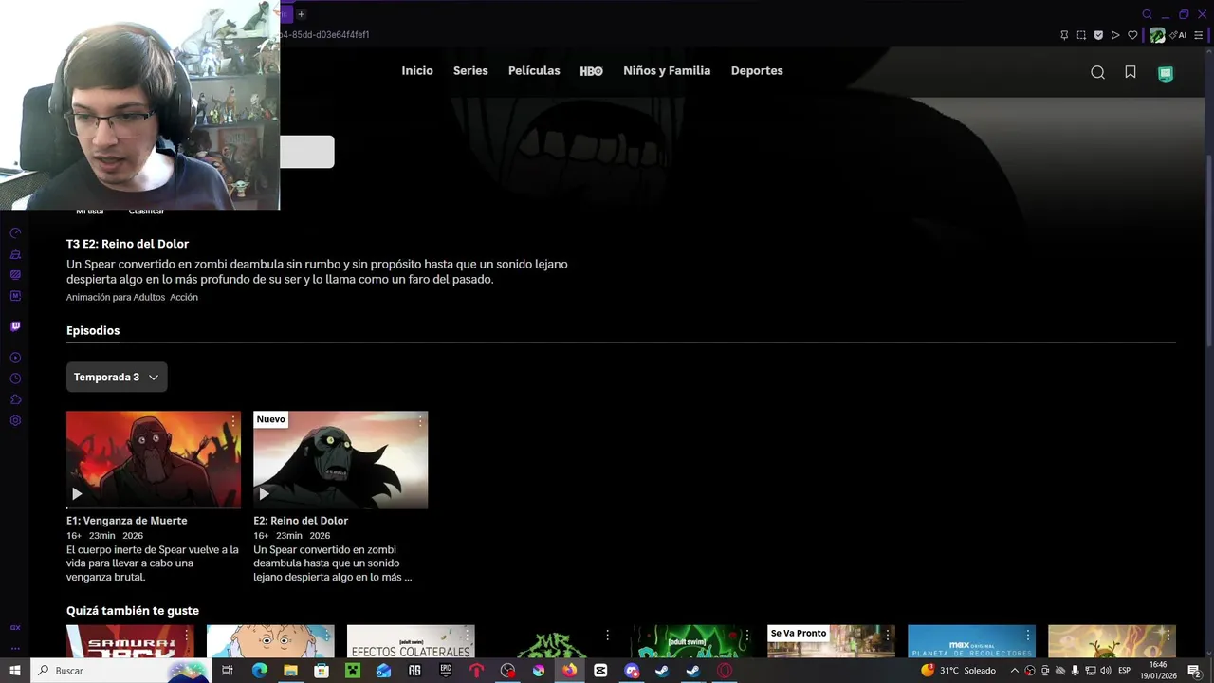This screenshot has width=1214, height=683.
Task: Open the green profile avatar
Action: [1166, 73]
